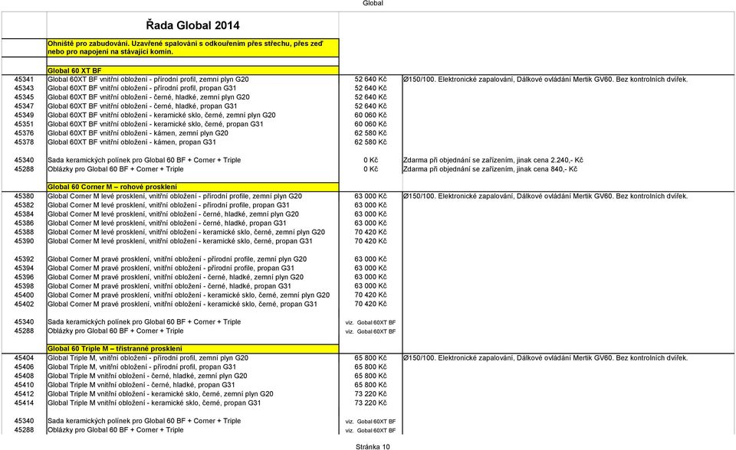The height and width of the screenshot is (450, 736).
Task: Select the yellow 'Ohniště pro zabudování' description cell
Action: [x=192, y=47]
